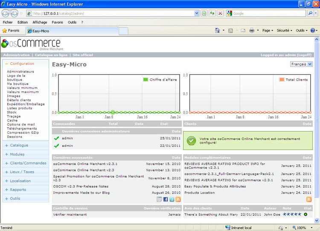Expand the Catalogue section
320x231 pixels.
pyautogui.click(x=26, y=145)
